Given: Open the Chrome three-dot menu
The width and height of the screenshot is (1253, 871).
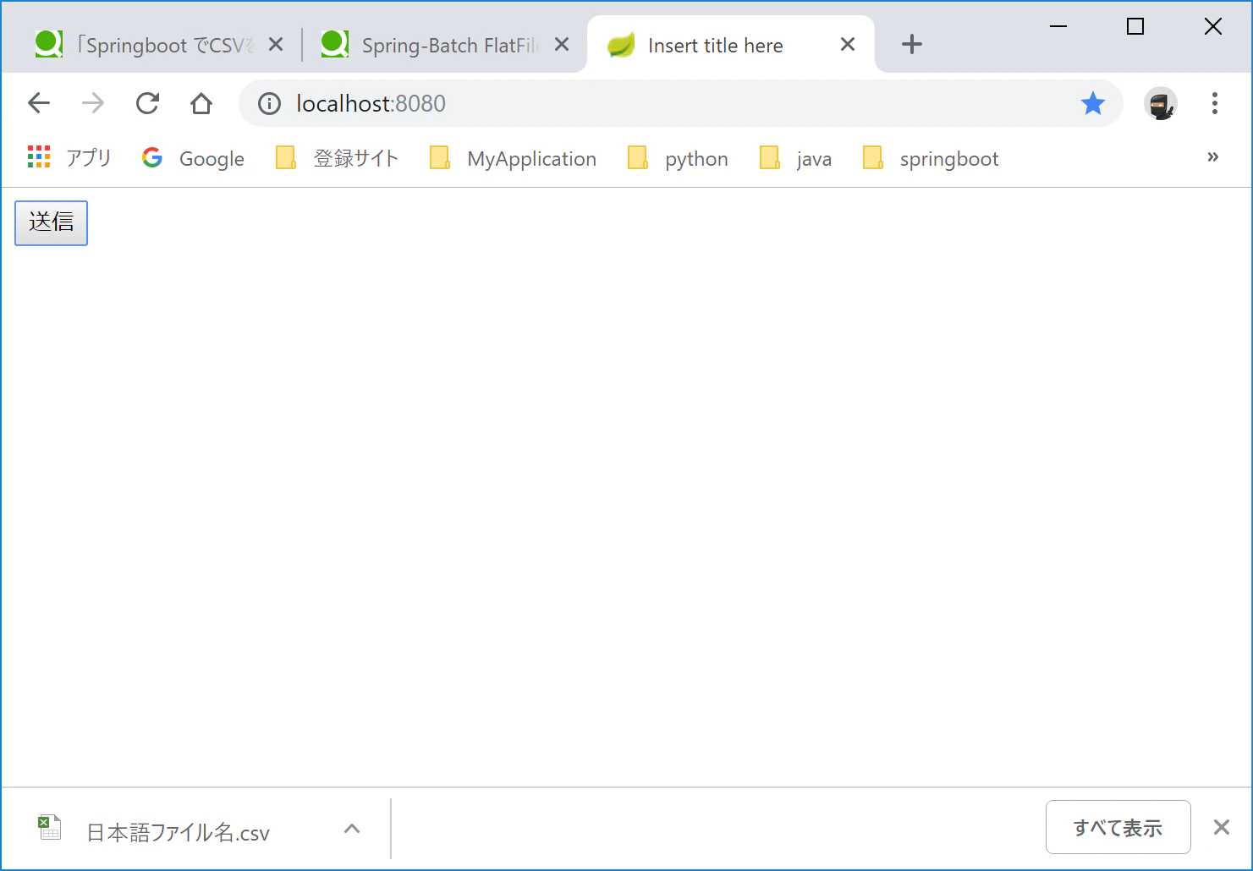Looking at the screenshot, I should (x=1215, y=103).
